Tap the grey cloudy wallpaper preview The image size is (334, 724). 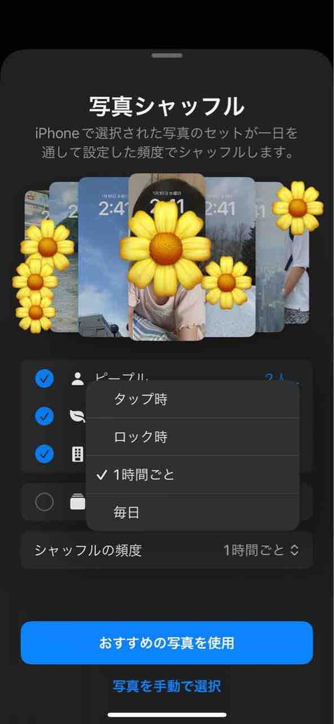pos(230,257)
